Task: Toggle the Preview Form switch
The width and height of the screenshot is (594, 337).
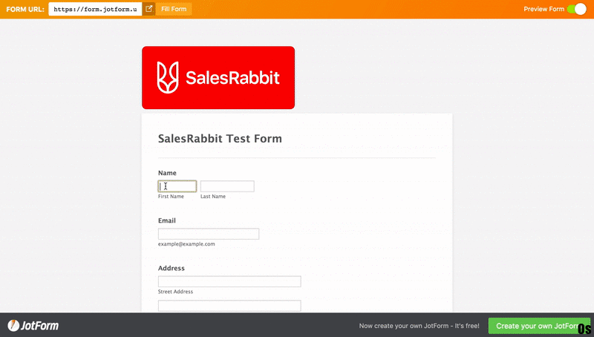Action: [577, 9]
